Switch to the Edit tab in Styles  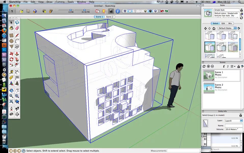(x=223, y=23)
